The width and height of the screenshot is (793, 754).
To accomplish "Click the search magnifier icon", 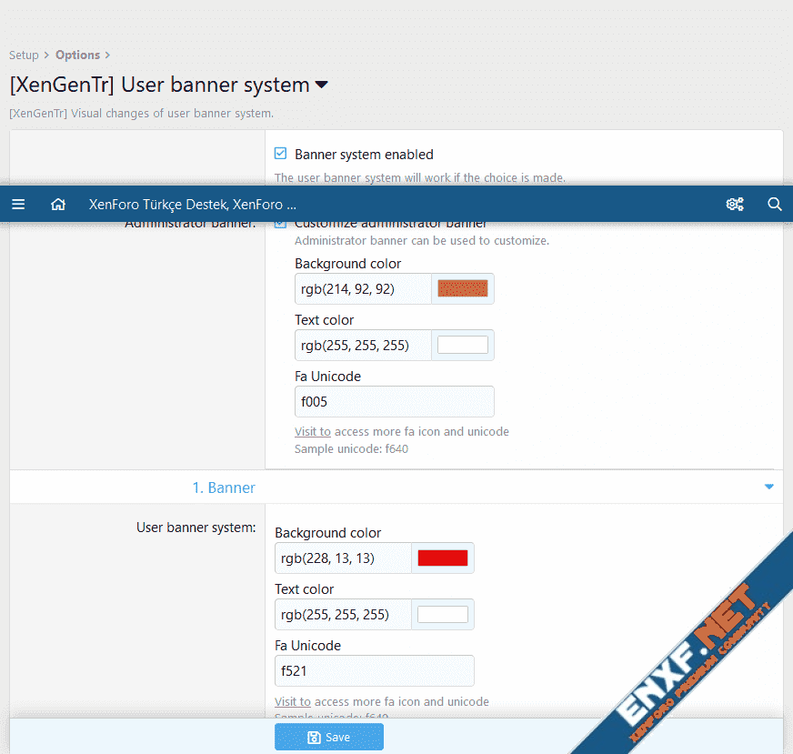I will (775, 205).
